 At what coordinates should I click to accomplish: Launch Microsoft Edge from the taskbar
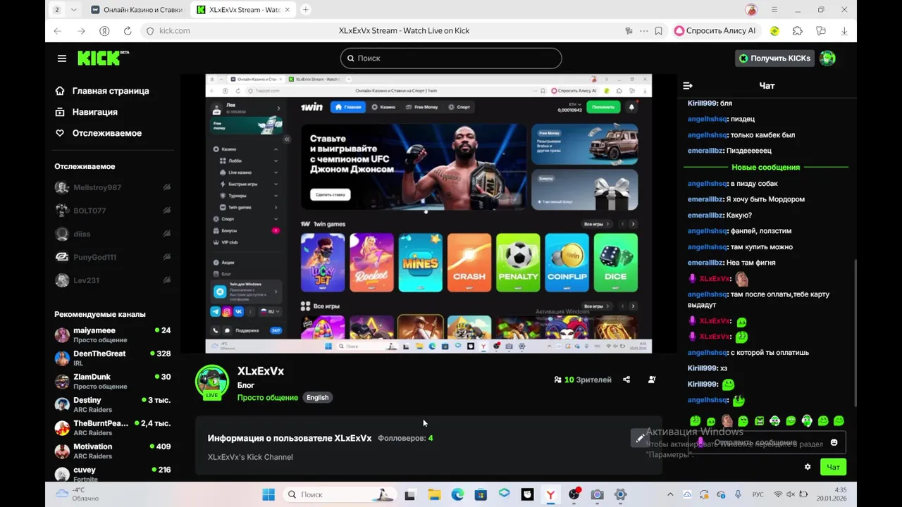point(457,494)
